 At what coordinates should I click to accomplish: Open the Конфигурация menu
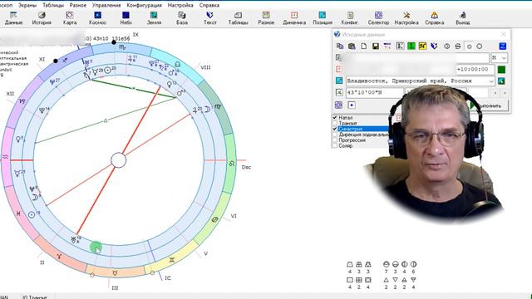[x=144, y=5]
